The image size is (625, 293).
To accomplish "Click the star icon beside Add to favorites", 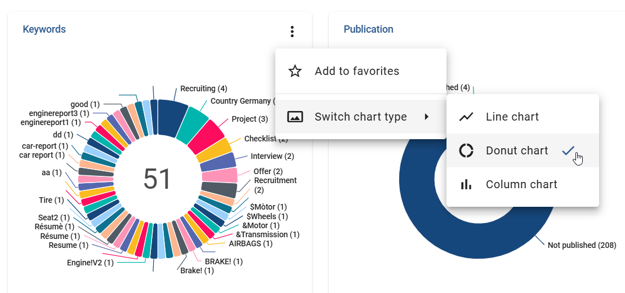I will point(295,71).
